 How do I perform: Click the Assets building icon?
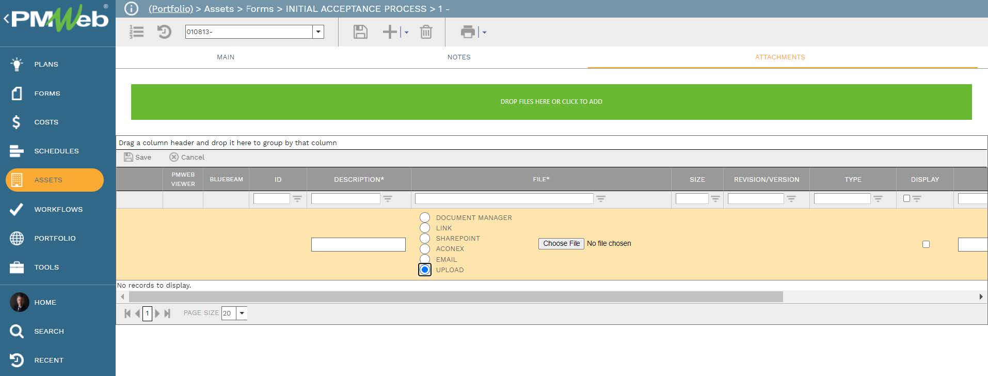coord(17,180)
